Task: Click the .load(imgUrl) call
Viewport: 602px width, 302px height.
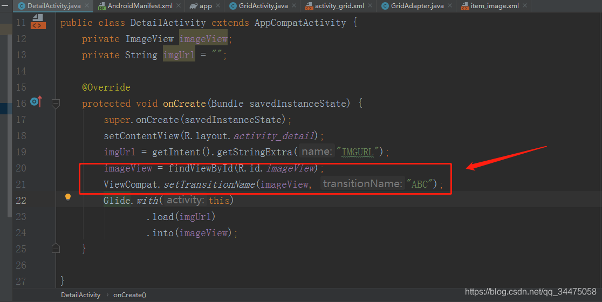Action: [x=181, y=217]
